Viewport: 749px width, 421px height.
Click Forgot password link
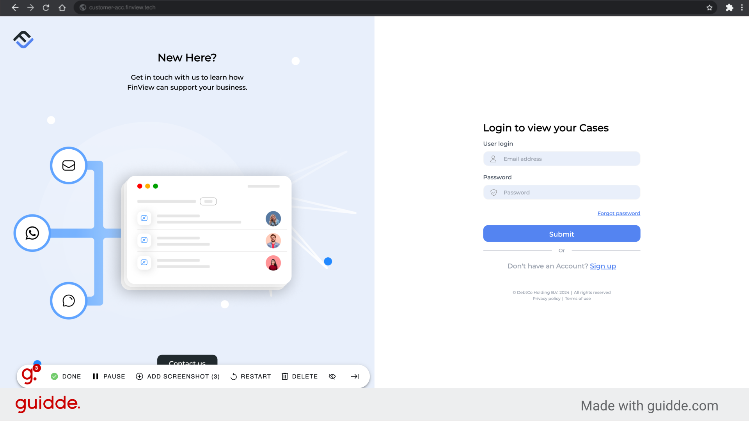[619, 213]
